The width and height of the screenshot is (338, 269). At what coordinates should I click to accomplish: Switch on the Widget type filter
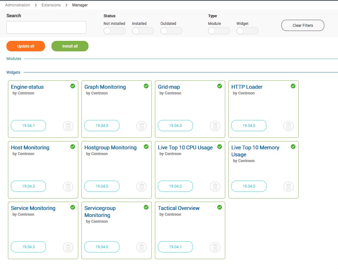tap(247, 31)
